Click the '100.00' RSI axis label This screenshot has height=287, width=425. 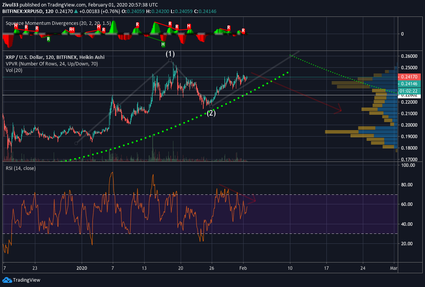[x=407, y=165]
